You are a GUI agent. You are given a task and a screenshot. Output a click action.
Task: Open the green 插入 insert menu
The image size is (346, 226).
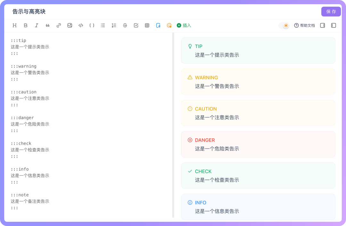pyautogui.click(x=184, y=25)
